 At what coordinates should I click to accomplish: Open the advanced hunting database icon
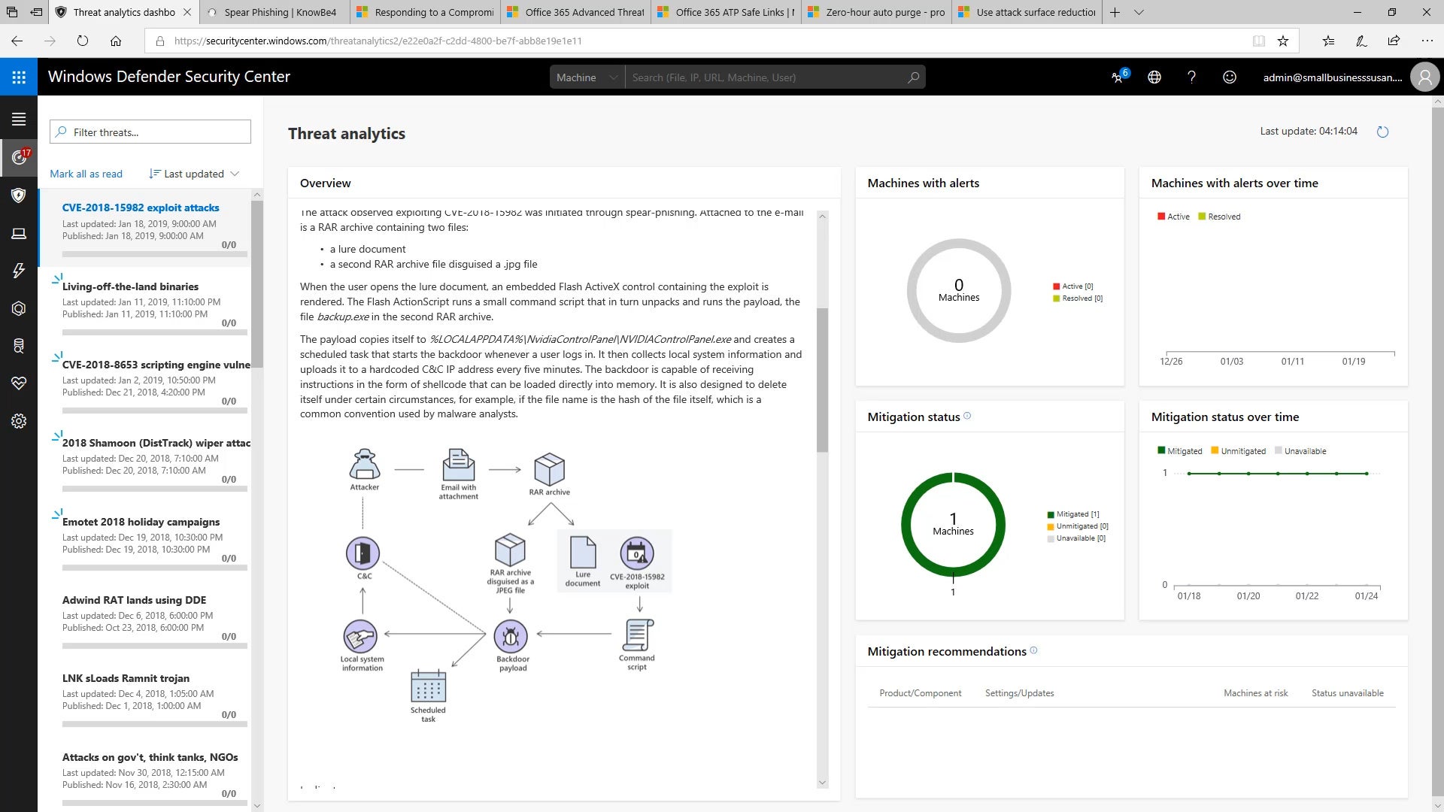(x=19, y=346)
